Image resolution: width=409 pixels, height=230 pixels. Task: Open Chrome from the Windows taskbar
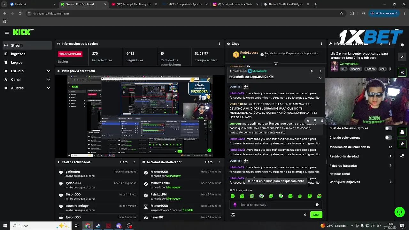(x=88, y=226)
